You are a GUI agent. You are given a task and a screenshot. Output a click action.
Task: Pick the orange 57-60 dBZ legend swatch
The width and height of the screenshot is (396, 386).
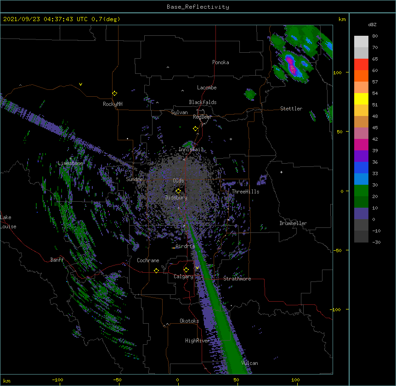361,76
